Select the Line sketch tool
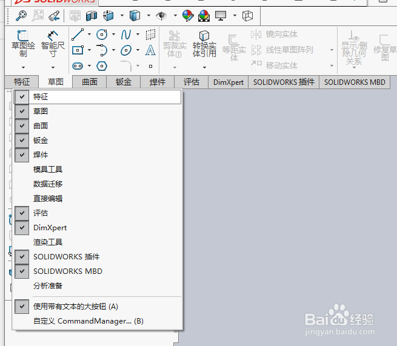 78,35
